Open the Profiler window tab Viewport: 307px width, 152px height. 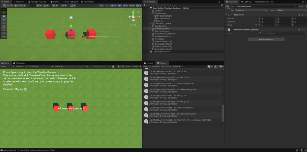54,2
